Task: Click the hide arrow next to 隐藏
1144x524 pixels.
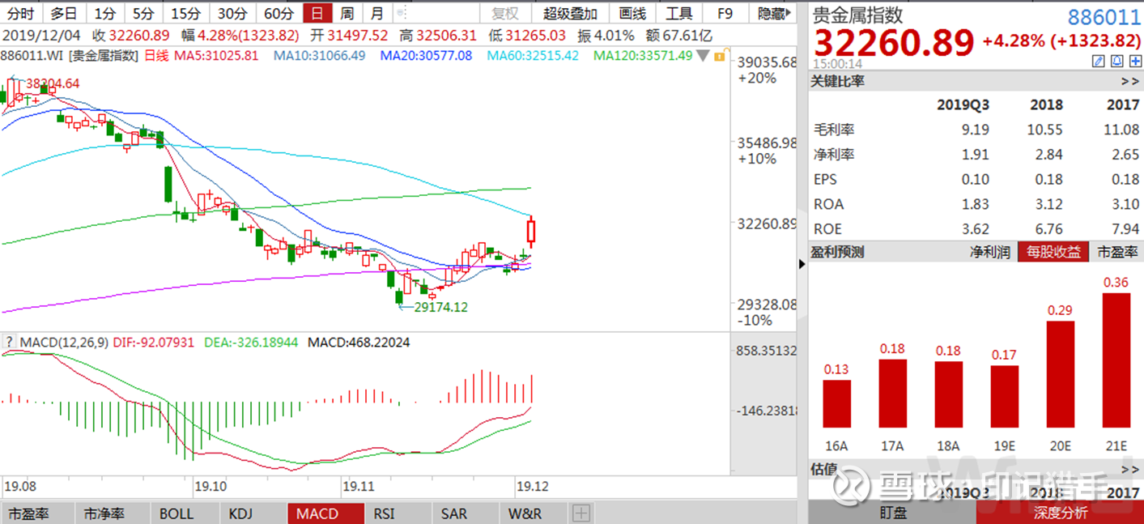Action: tap(789, 13)
